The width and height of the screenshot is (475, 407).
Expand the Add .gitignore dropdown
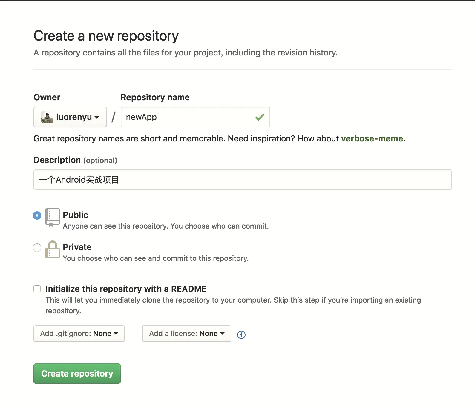(79, 334)
